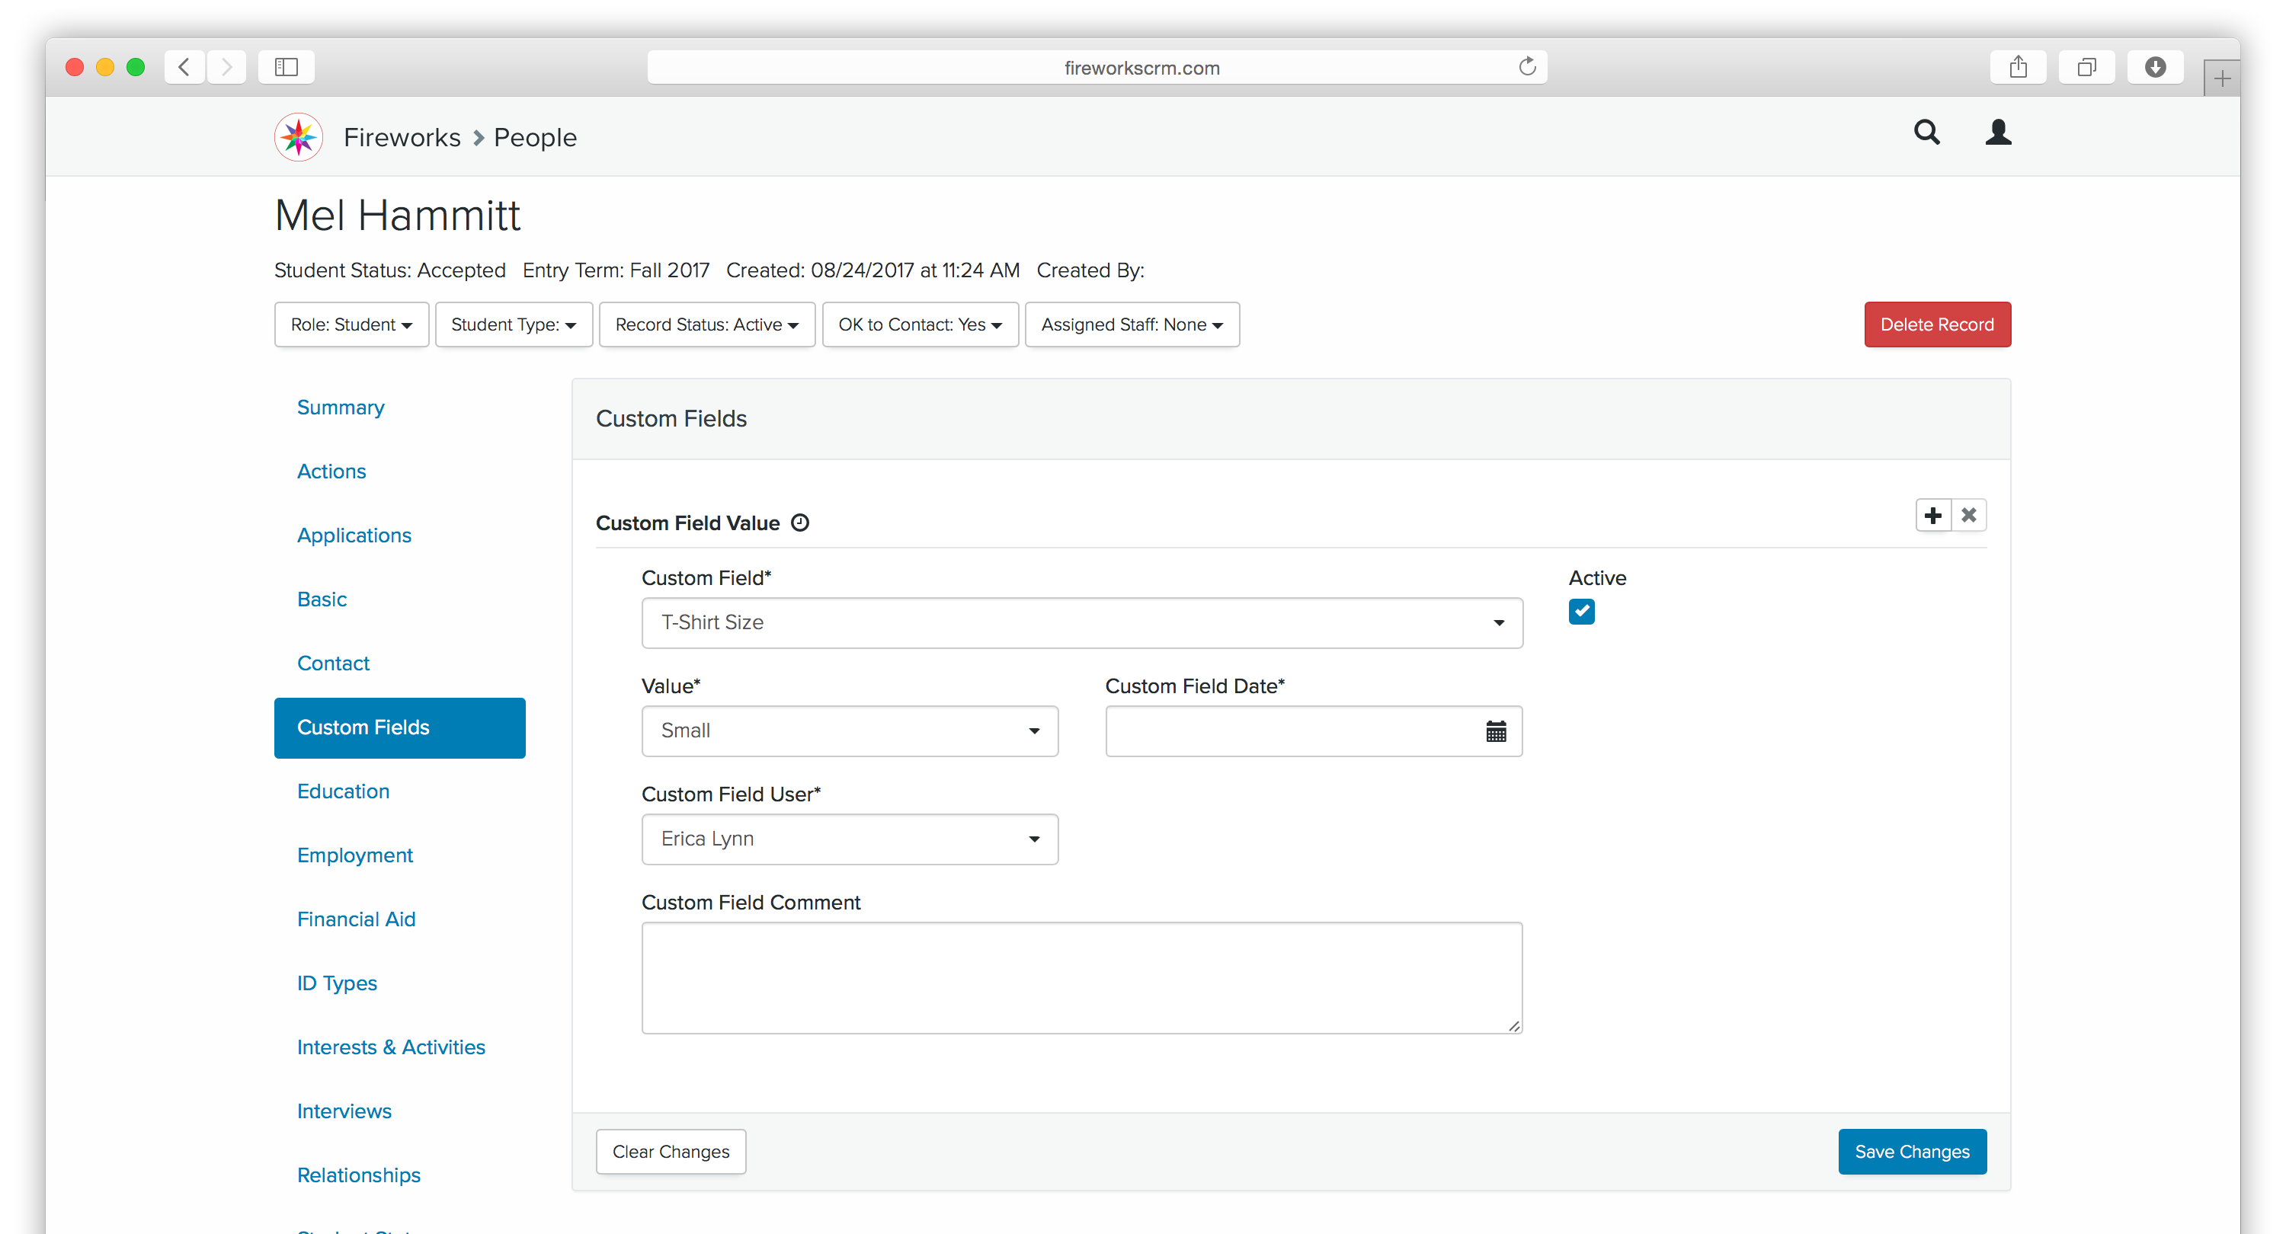Click the Fireworks star logo

[x=298, y=138]
